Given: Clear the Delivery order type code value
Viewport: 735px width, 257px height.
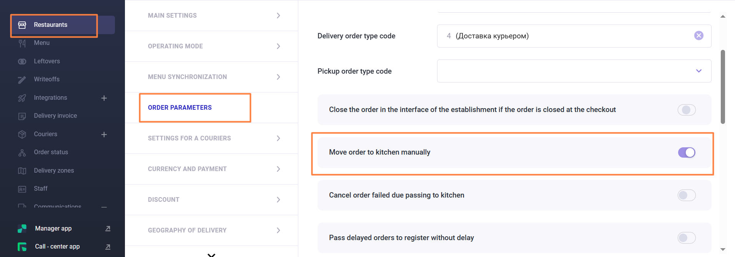Looking at the screenshot, I should pyautogui.click(x=698, y=36).
